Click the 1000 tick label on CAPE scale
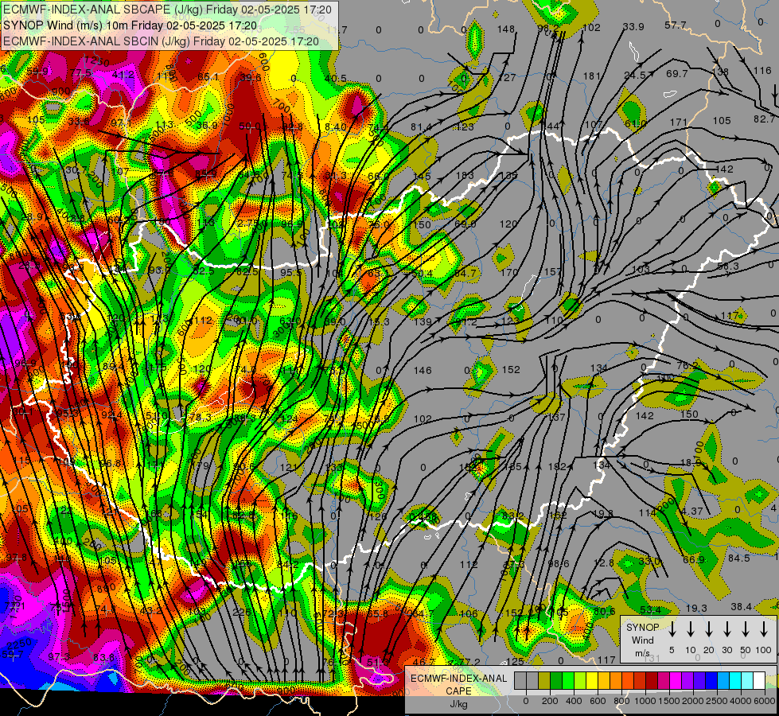The width and height of the screenshot is (779, 716). coord(645,701)
